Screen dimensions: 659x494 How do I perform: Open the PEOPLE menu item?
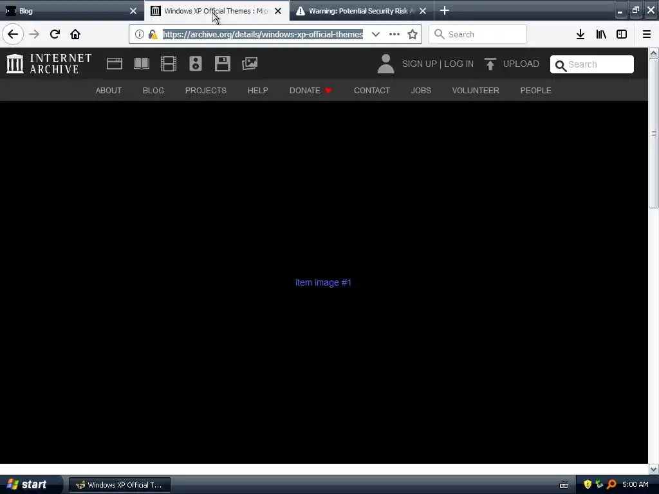536,90
